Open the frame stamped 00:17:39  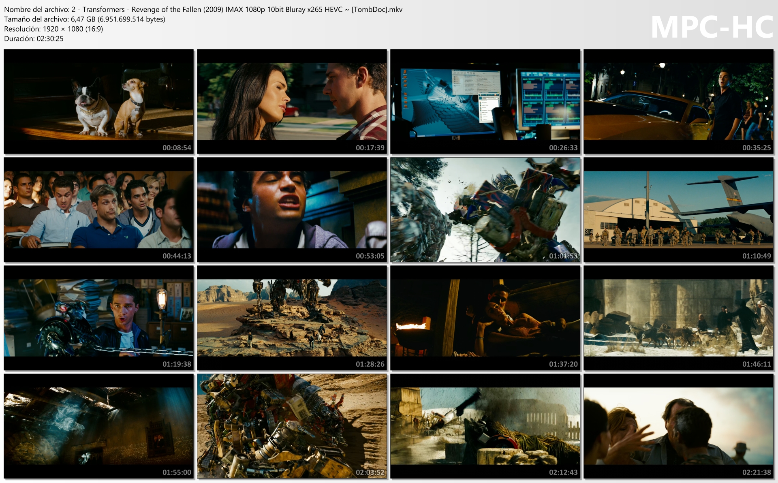[x=292, y=101]
